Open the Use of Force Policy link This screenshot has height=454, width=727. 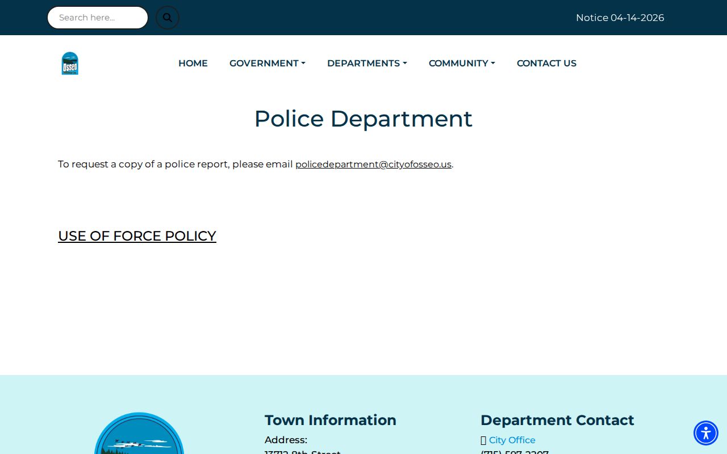coord(137,236)
